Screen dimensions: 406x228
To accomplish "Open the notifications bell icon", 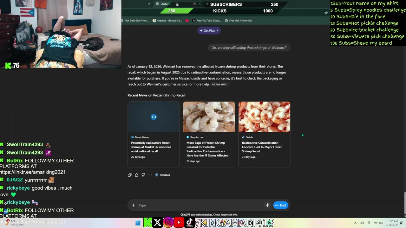I will [x=401, y=223].
